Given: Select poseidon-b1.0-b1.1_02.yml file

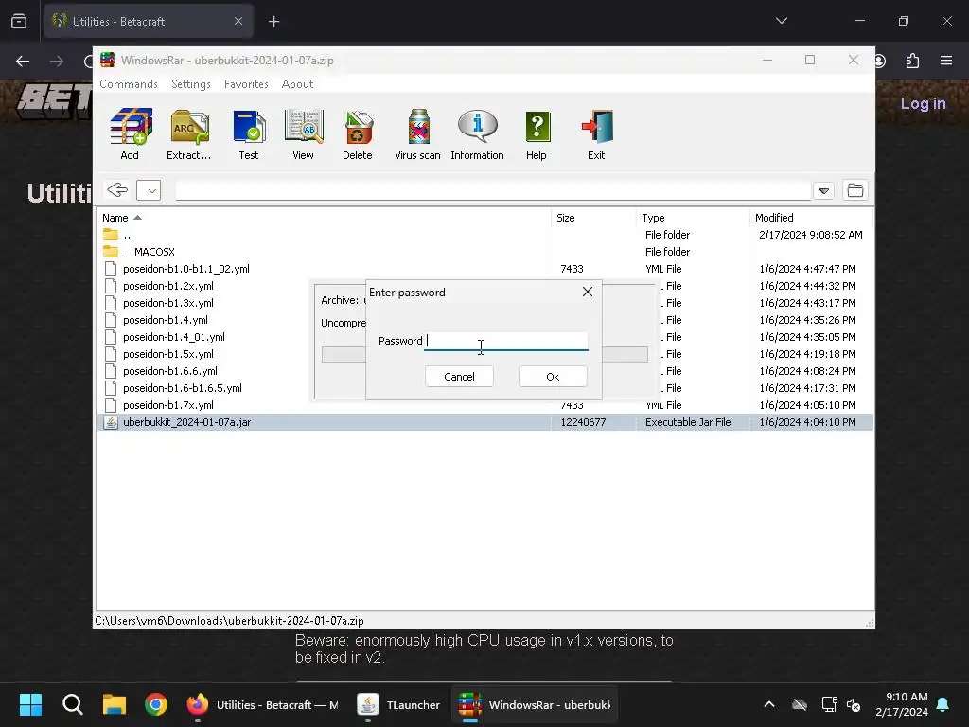Looking at the screenshot, I should click(485, 269).
